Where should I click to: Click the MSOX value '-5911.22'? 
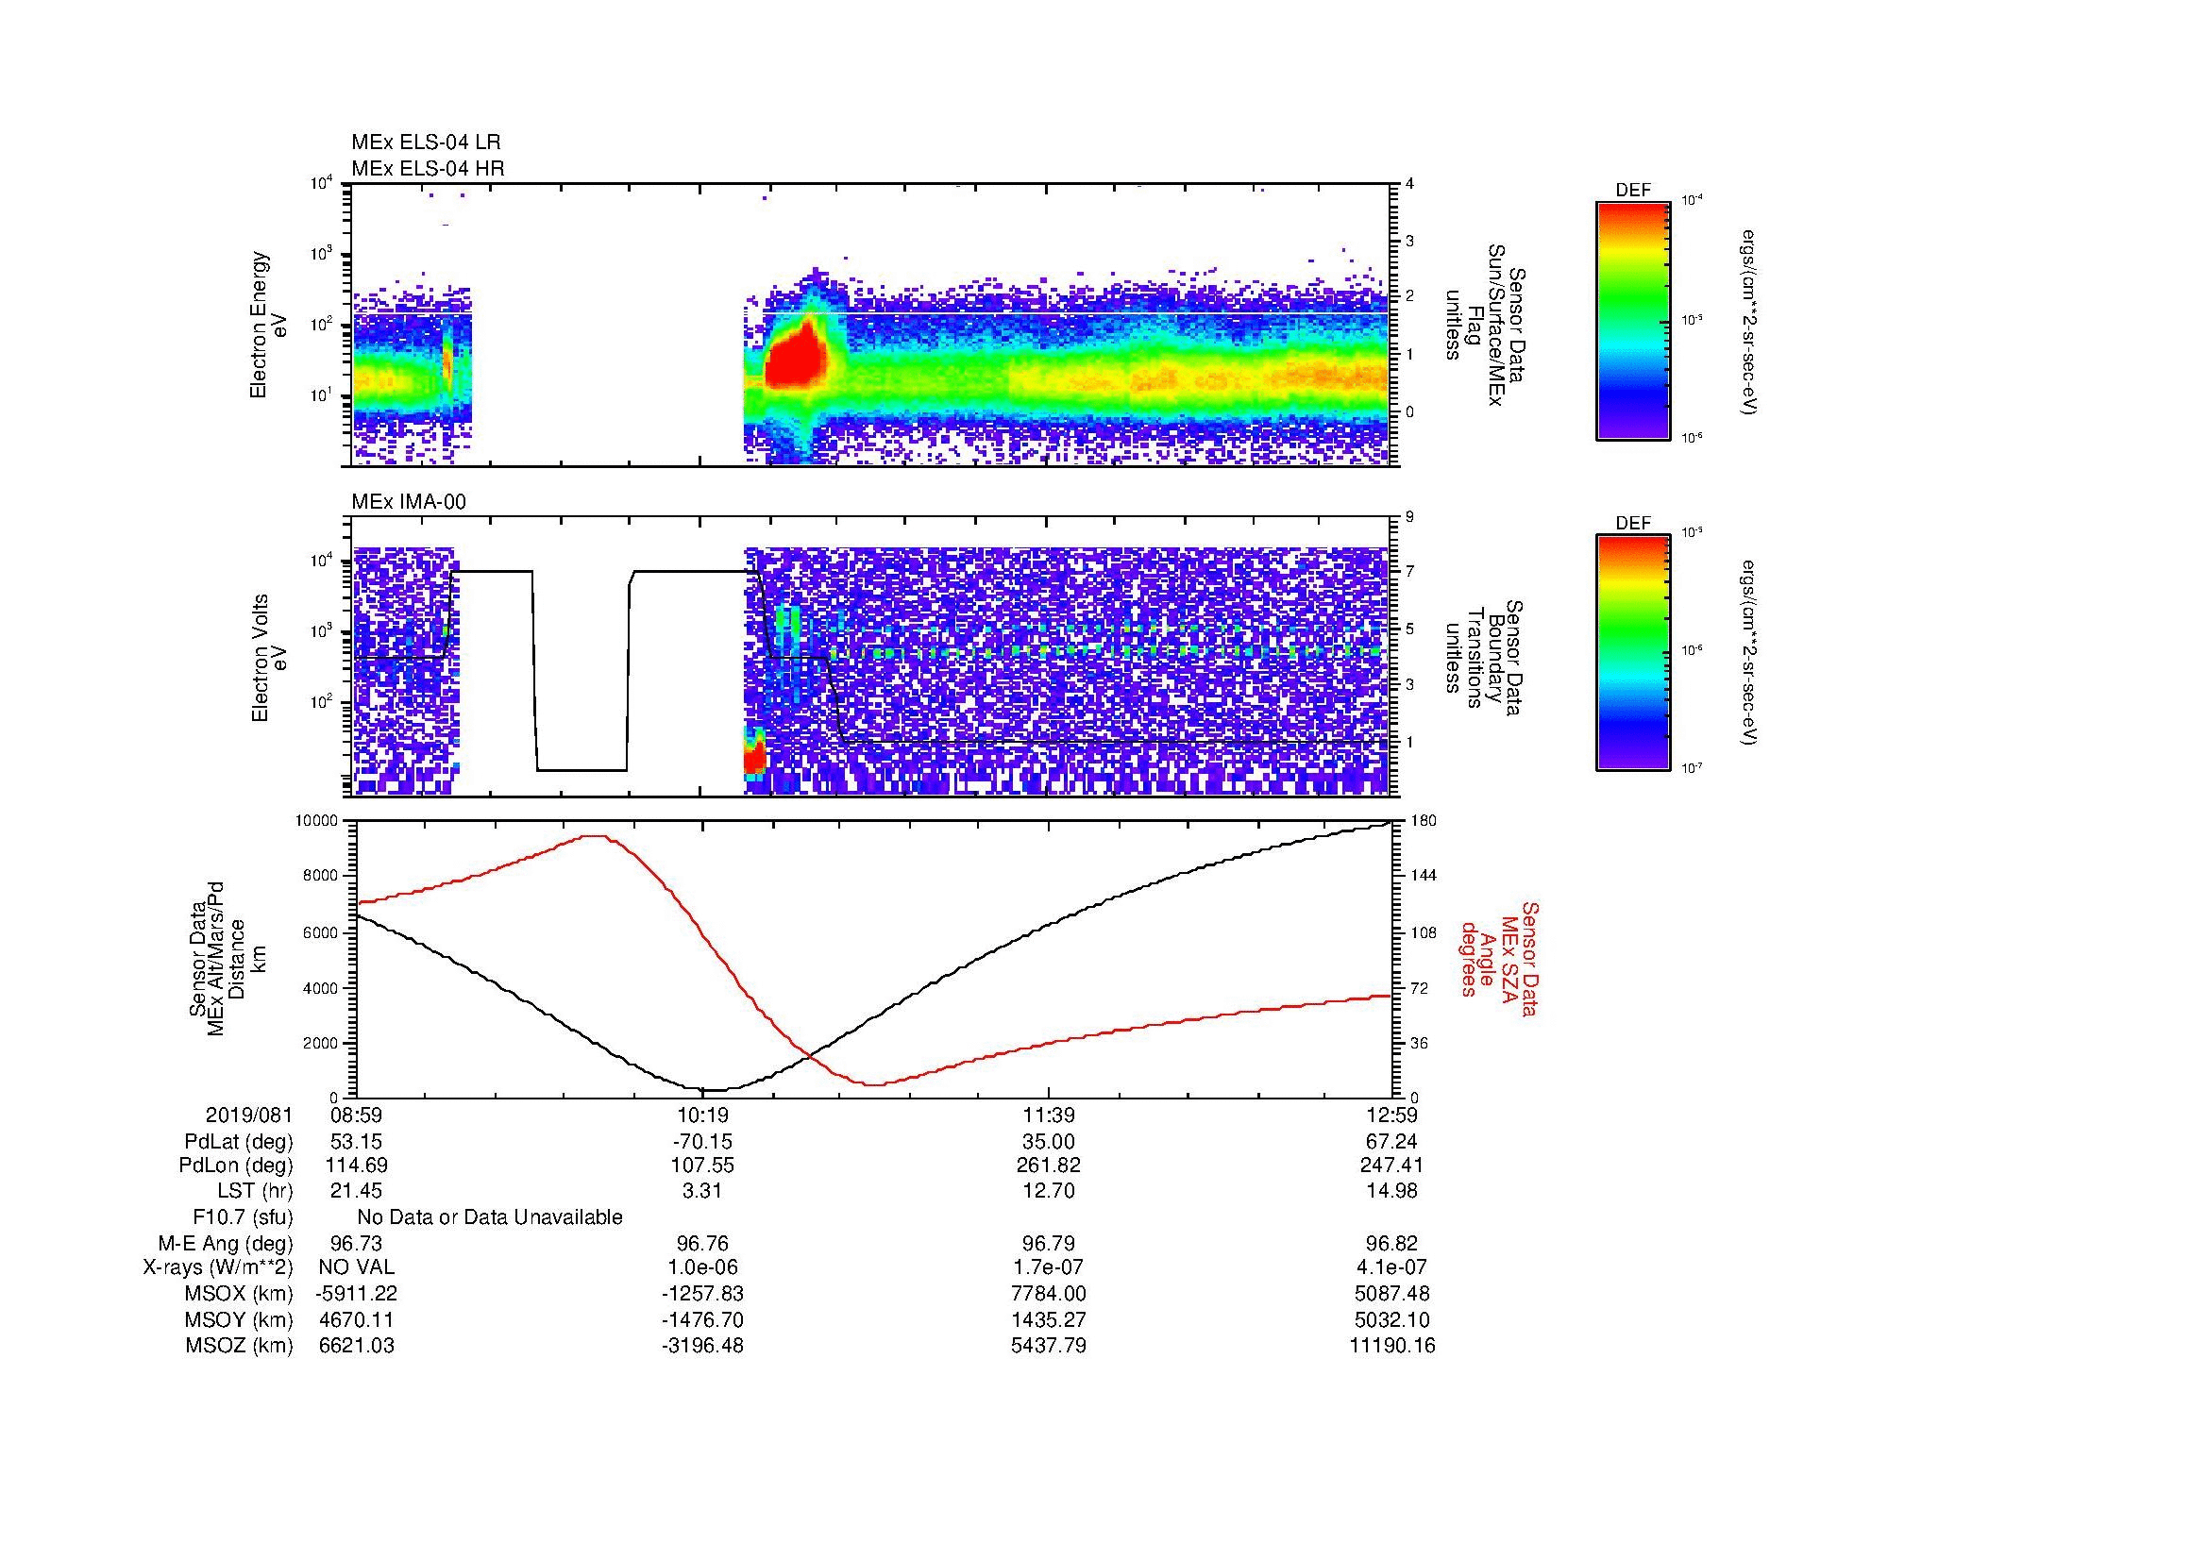356,1294
